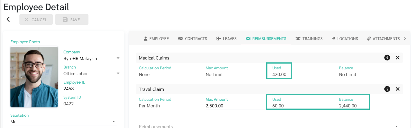Click the Save button

click(x=72, y=19)
